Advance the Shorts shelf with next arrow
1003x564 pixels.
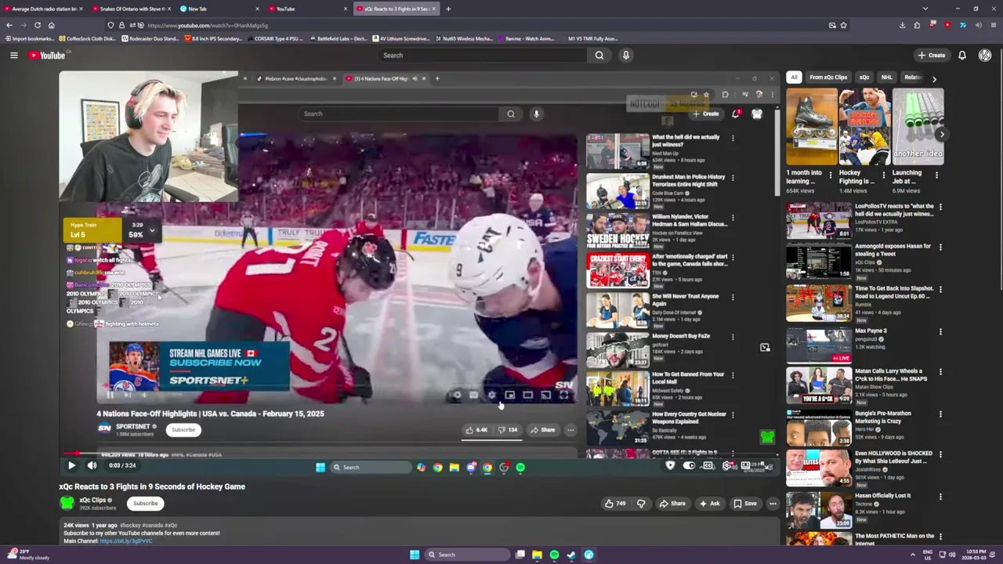942,135
